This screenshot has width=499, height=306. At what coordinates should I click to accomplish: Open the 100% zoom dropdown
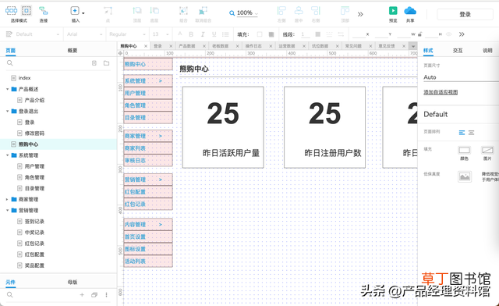coord(244,13)
